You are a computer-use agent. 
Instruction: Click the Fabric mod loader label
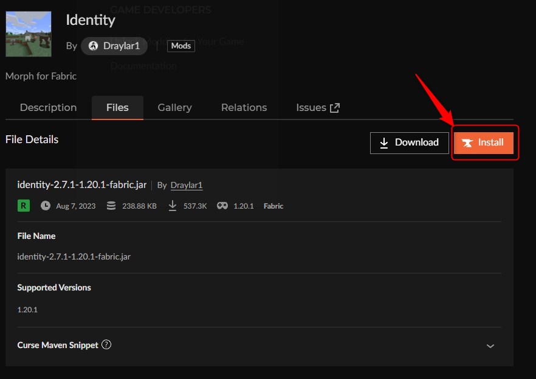(273, 206)
